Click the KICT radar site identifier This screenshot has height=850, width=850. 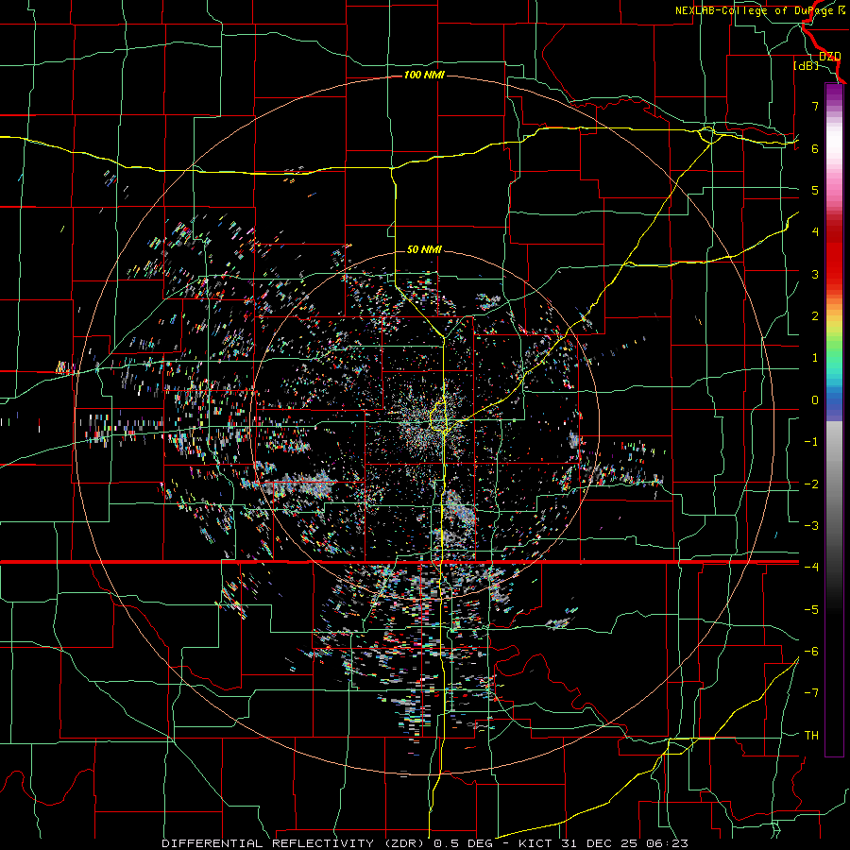point(534,843)
